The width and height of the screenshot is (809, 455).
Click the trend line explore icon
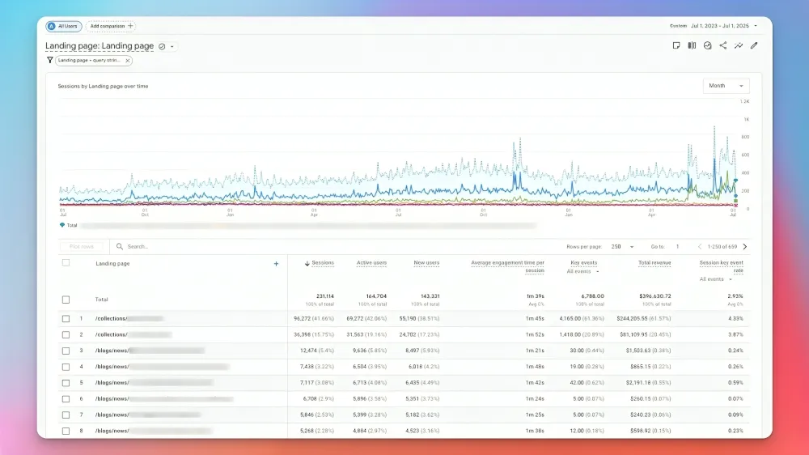click(x=738, y=46)
